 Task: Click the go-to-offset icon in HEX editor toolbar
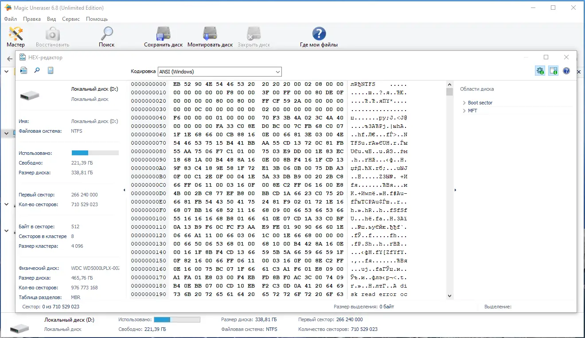[x=24, y=70]
